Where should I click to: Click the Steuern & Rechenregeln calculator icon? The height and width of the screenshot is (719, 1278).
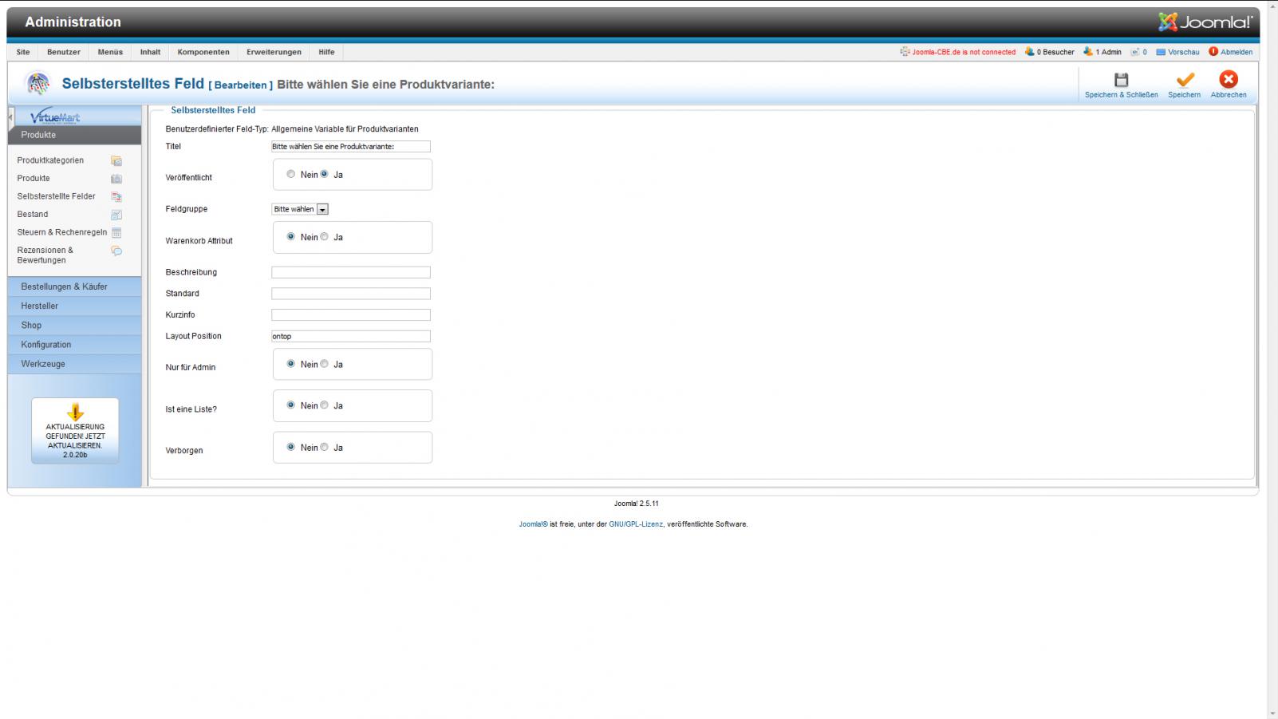[116, 233]
